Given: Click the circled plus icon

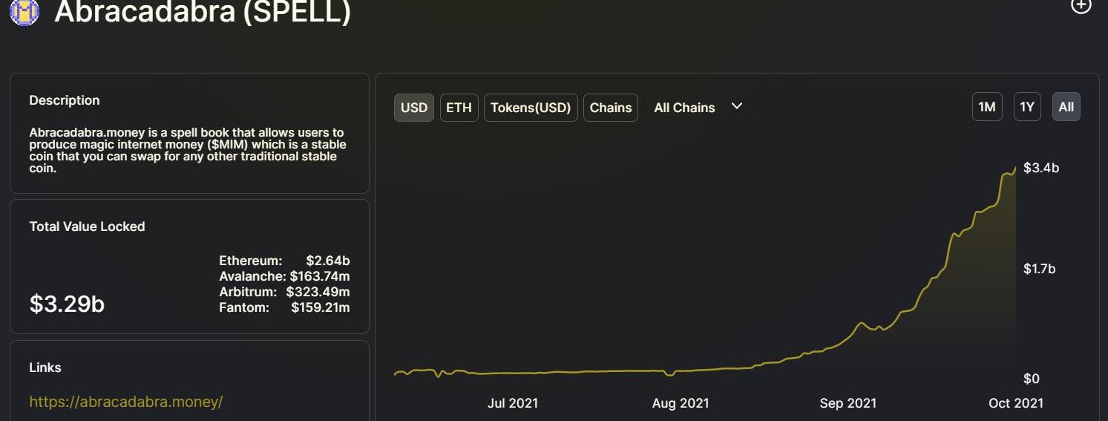Looking at the screenshot, I should coord(1081,6).
